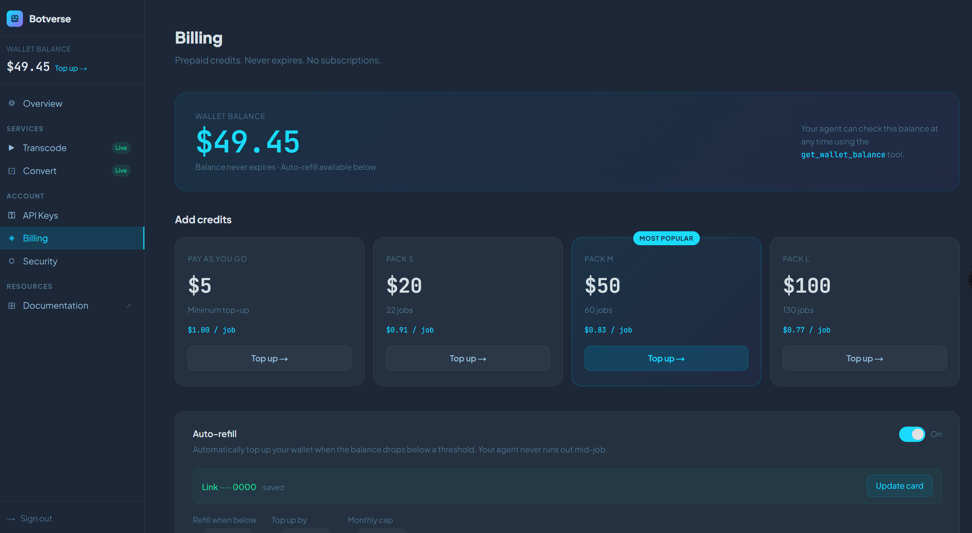The width and height of the screenshot is (972, 533).
Task: Click the Refill when below label
Action: point(225,520)
